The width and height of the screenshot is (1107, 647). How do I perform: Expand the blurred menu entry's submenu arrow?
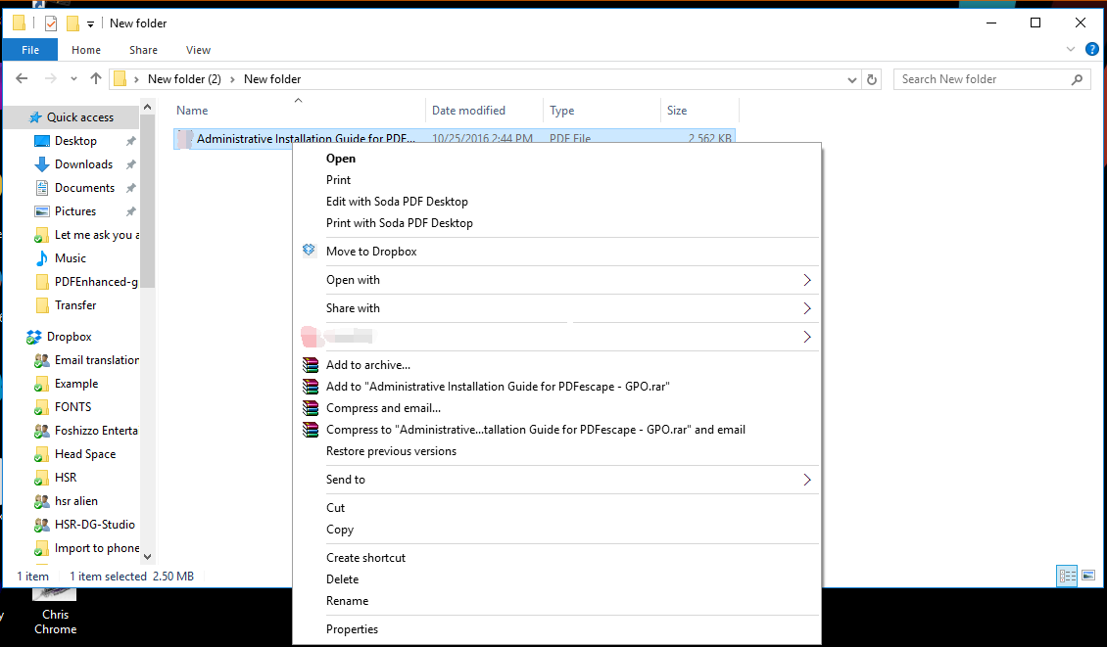coord(807,337)
